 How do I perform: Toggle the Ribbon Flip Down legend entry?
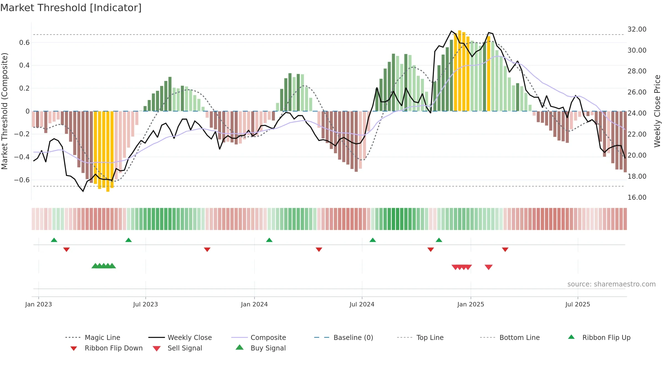click(107, 348)
